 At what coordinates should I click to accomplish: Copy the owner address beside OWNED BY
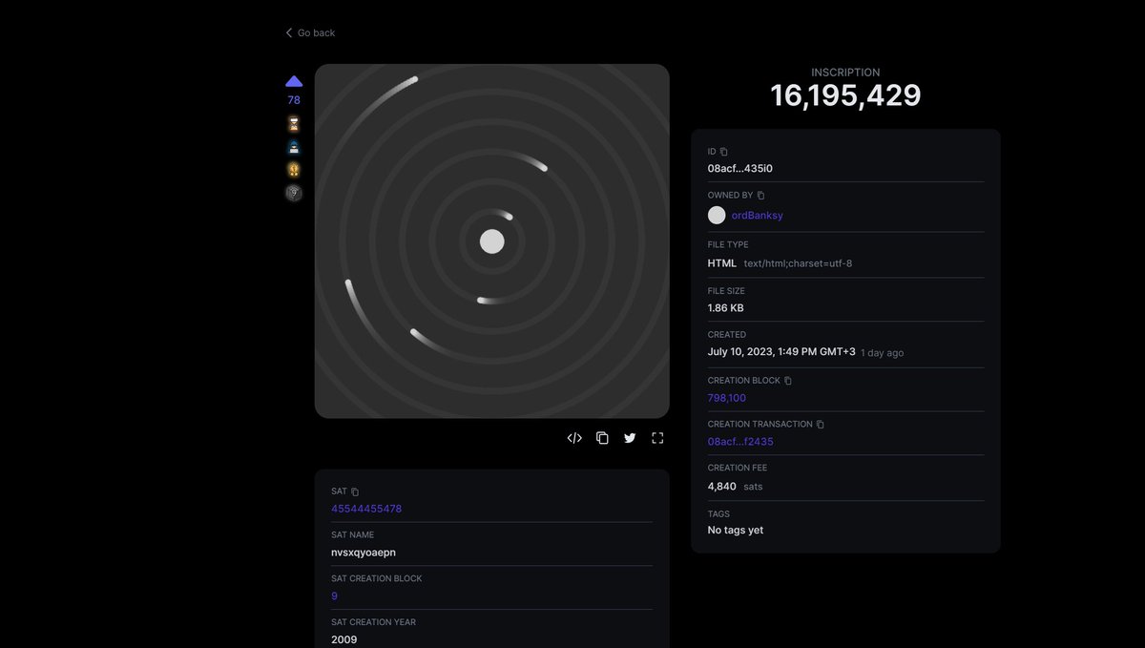pos(760,196)
